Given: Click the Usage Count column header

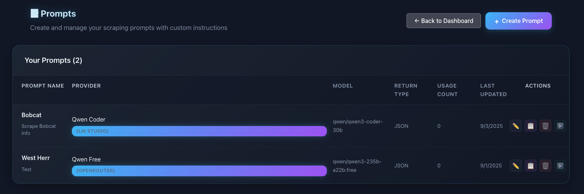Looking at the screenshot, I should pos(447,90).
